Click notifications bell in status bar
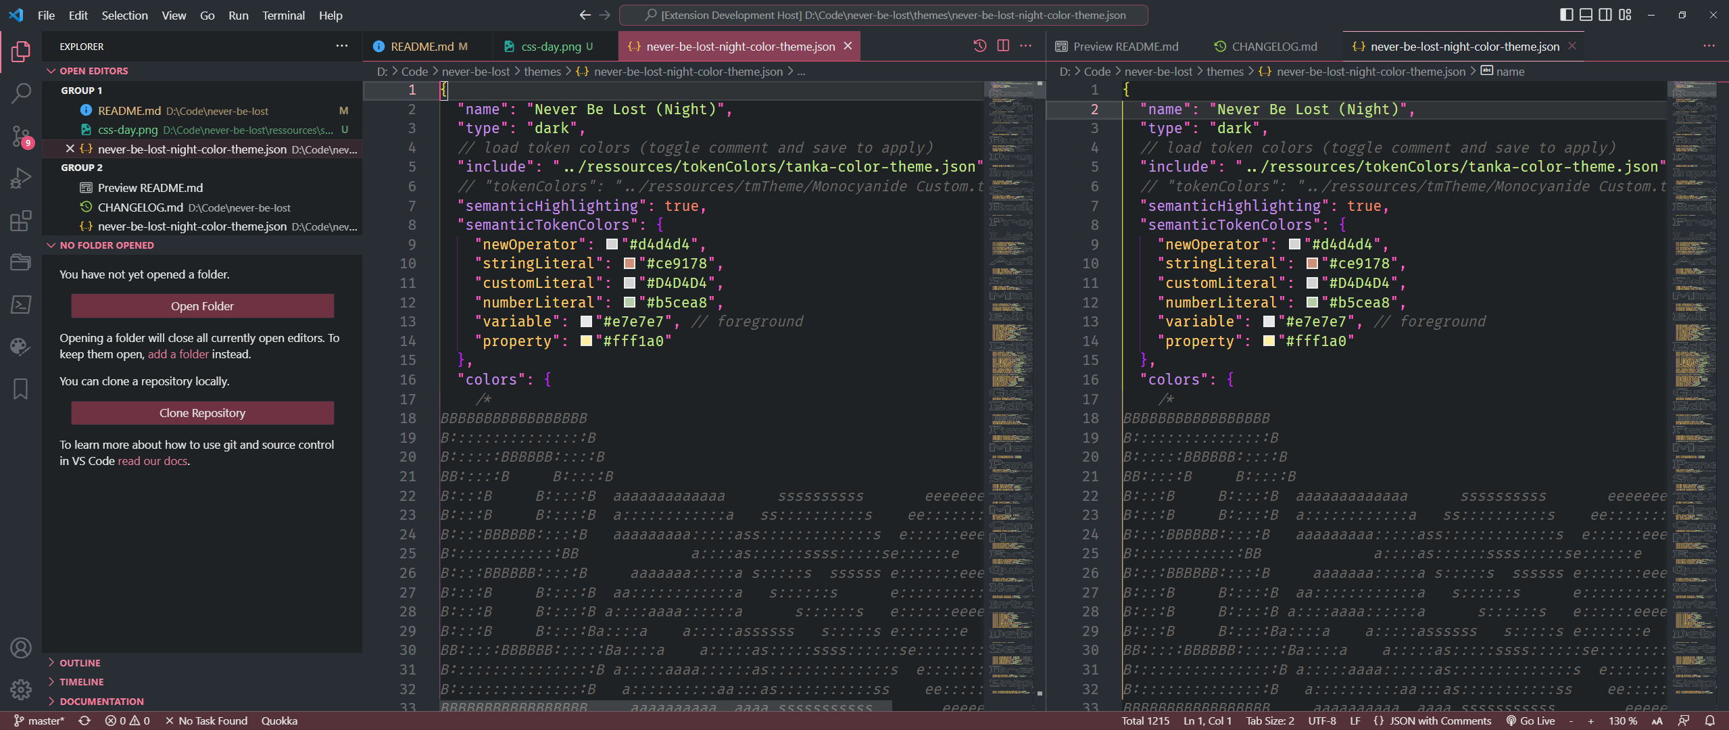Viewport: 1729px width, 730px height. [x=1709, y=721]
